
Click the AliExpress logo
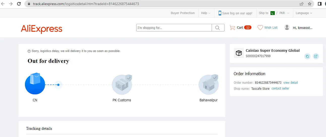[x=42, y=29]
